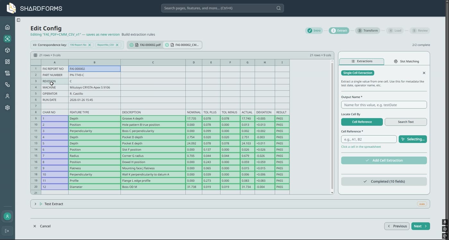Close the Single Cell Extraction panel
449x240 pixels.
(424, 73)
